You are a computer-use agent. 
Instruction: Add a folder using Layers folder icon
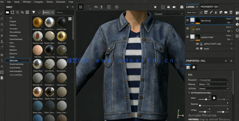coord(226,12)
